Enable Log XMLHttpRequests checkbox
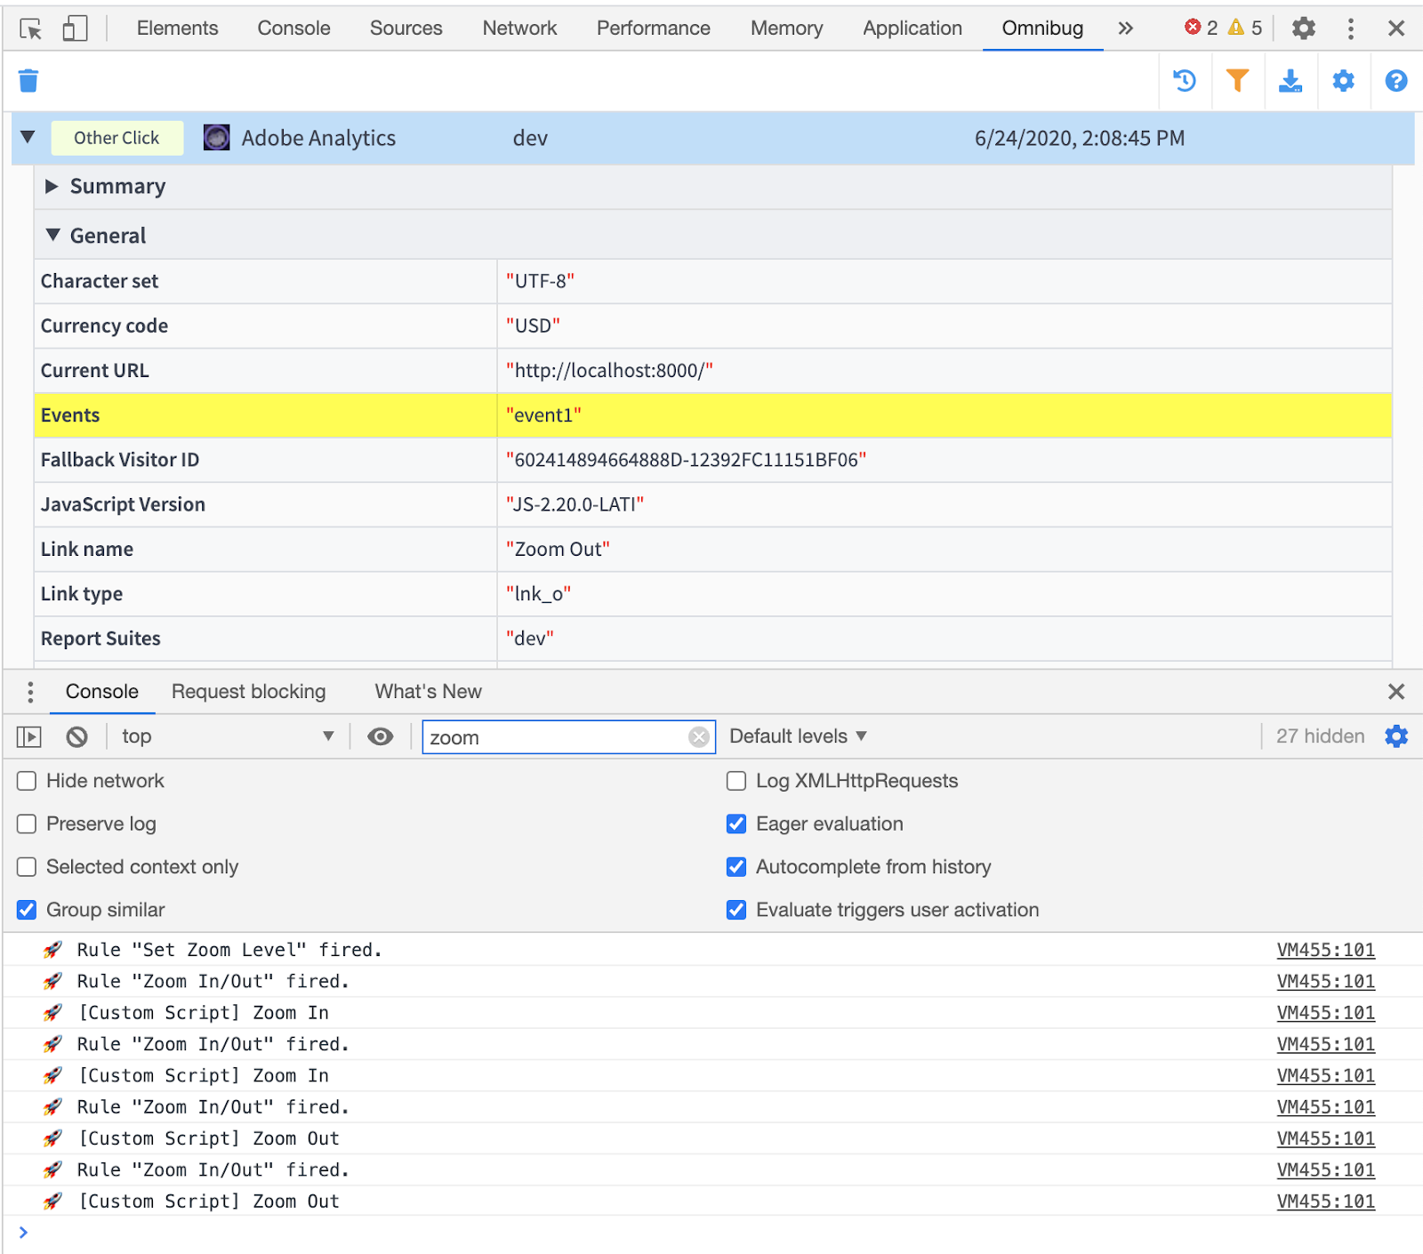1423x1254 pixels. 736,781
